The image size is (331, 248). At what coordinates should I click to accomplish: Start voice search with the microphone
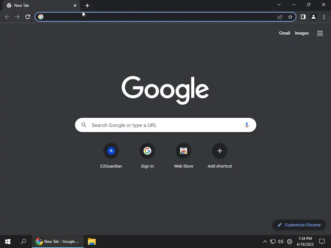[x=247, y=125]
